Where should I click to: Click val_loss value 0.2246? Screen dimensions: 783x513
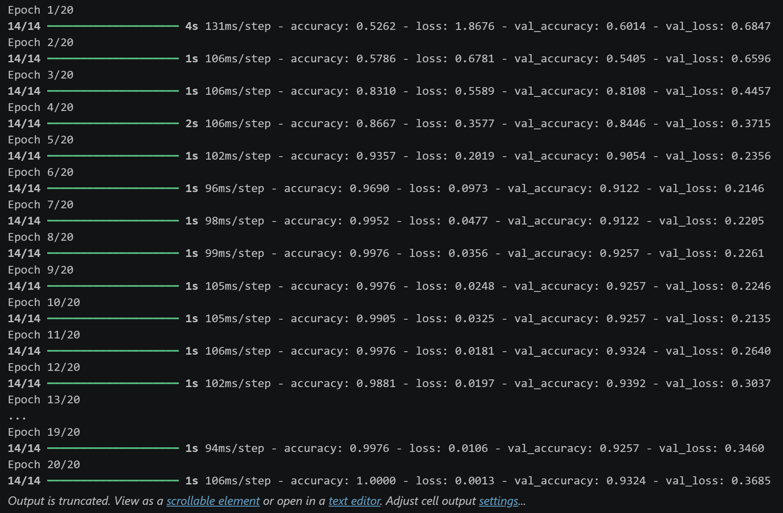pyautogui.click(x=751, y=286)
